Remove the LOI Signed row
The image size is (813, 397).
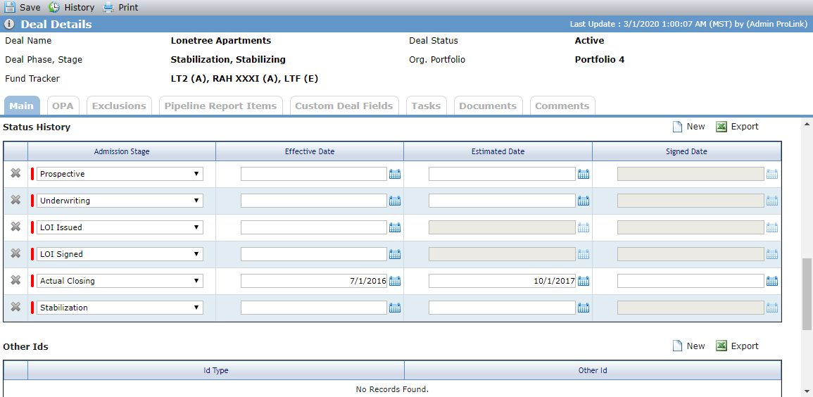pos(16,253)
